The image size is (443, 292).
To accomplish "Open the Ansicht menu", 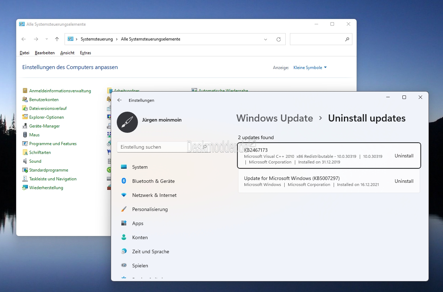I will click(67, 53).
